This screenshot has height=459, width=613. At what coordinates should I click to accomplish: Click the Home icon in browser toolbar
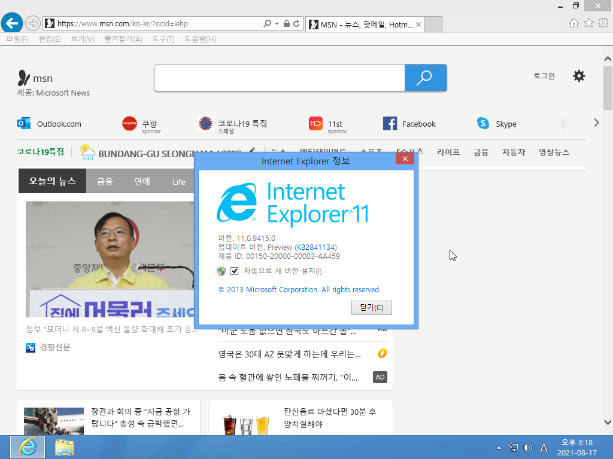tap(574, 23)
